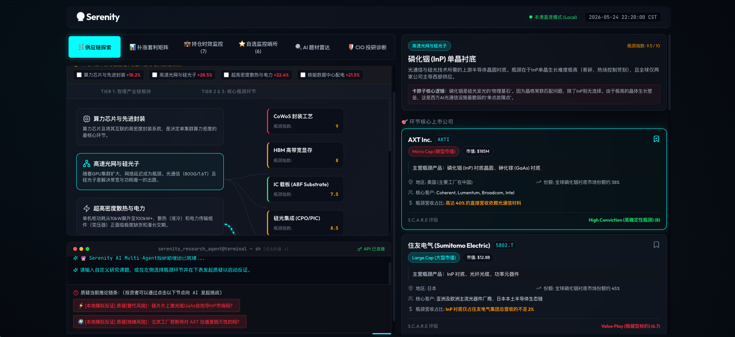Switch to the CIO 投研诊断 tab
The height and width of the screenshot is (337, 735).
(x=367, y=47)
